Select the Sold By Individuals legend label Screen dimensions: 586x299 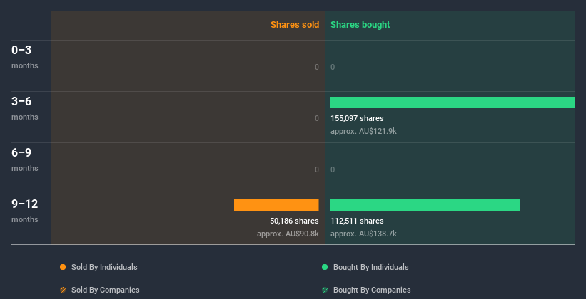pyautogui.click(x=104, y=267)
